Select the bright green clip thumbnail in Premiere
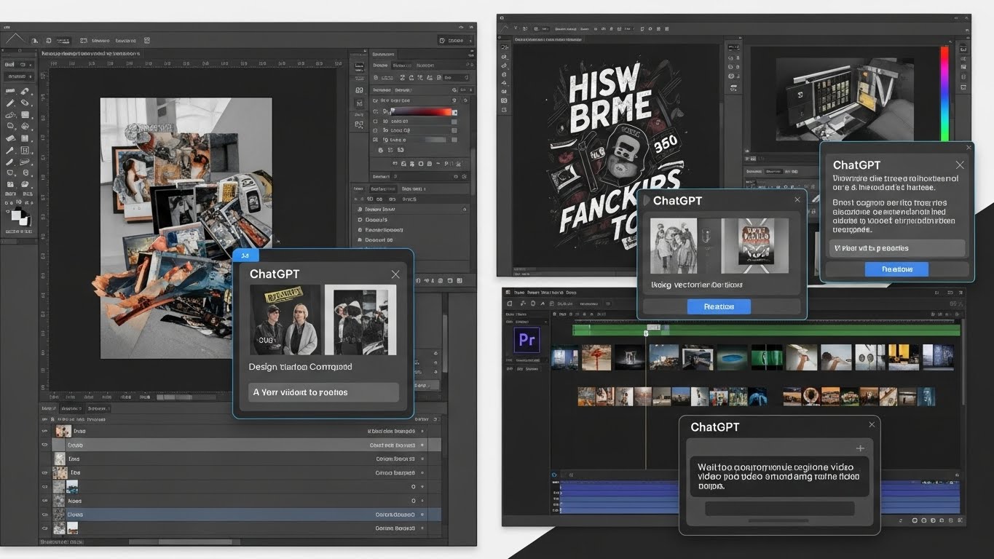Screen dimensions: 994x559 pyautogui.click(x=765, y=357)
